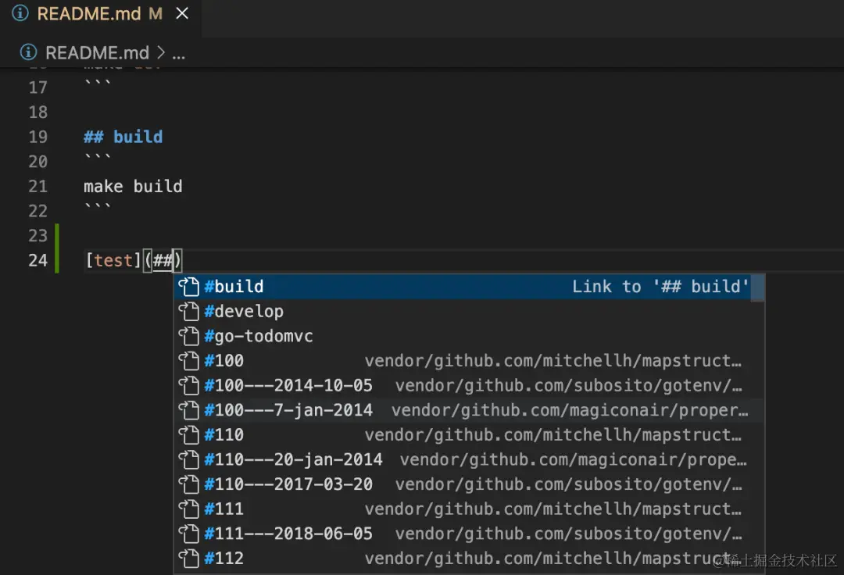Viewport: 844px width, 575px height.
Task: Place cursor on 'make build' line
Action: pos(133,187)
